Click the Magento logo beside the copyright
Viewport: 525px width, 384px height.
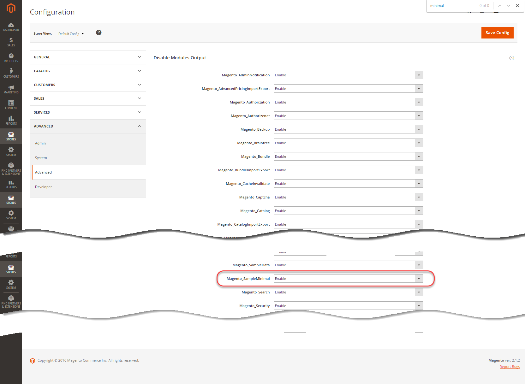33,361
